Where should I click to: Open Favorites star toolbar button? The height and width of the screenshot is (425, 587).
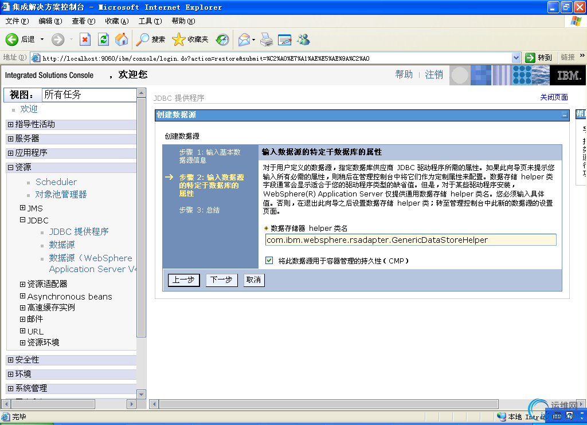point(190,40)
